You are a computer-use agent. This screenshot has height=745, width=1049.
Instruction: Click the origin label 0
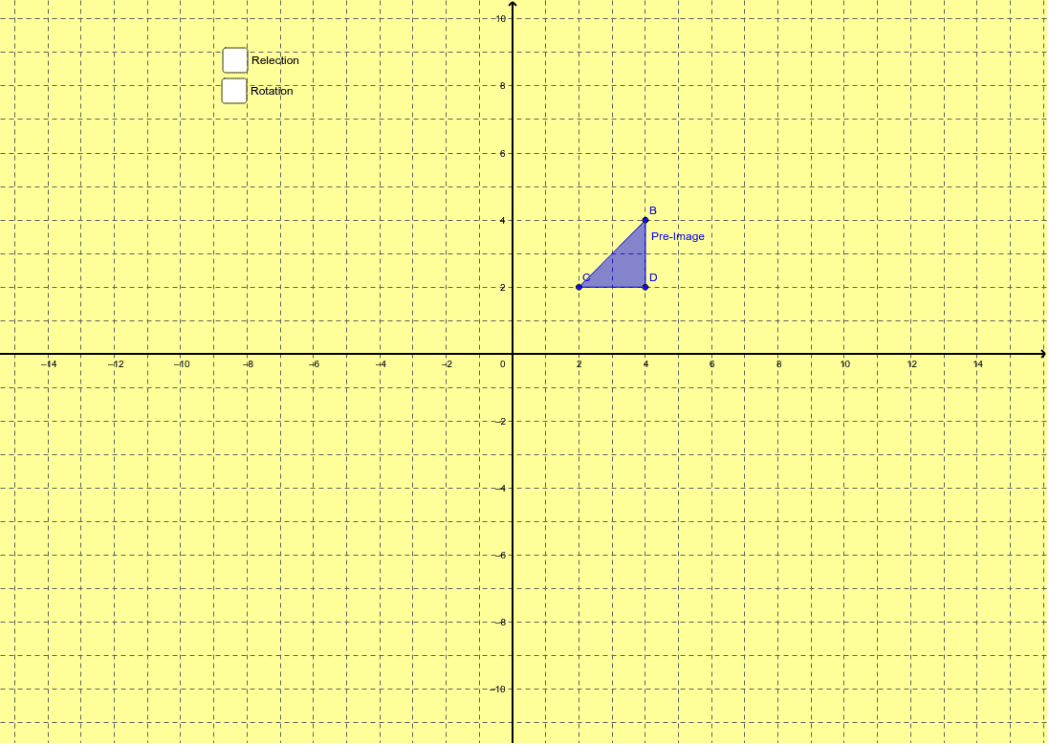point(503,364)
